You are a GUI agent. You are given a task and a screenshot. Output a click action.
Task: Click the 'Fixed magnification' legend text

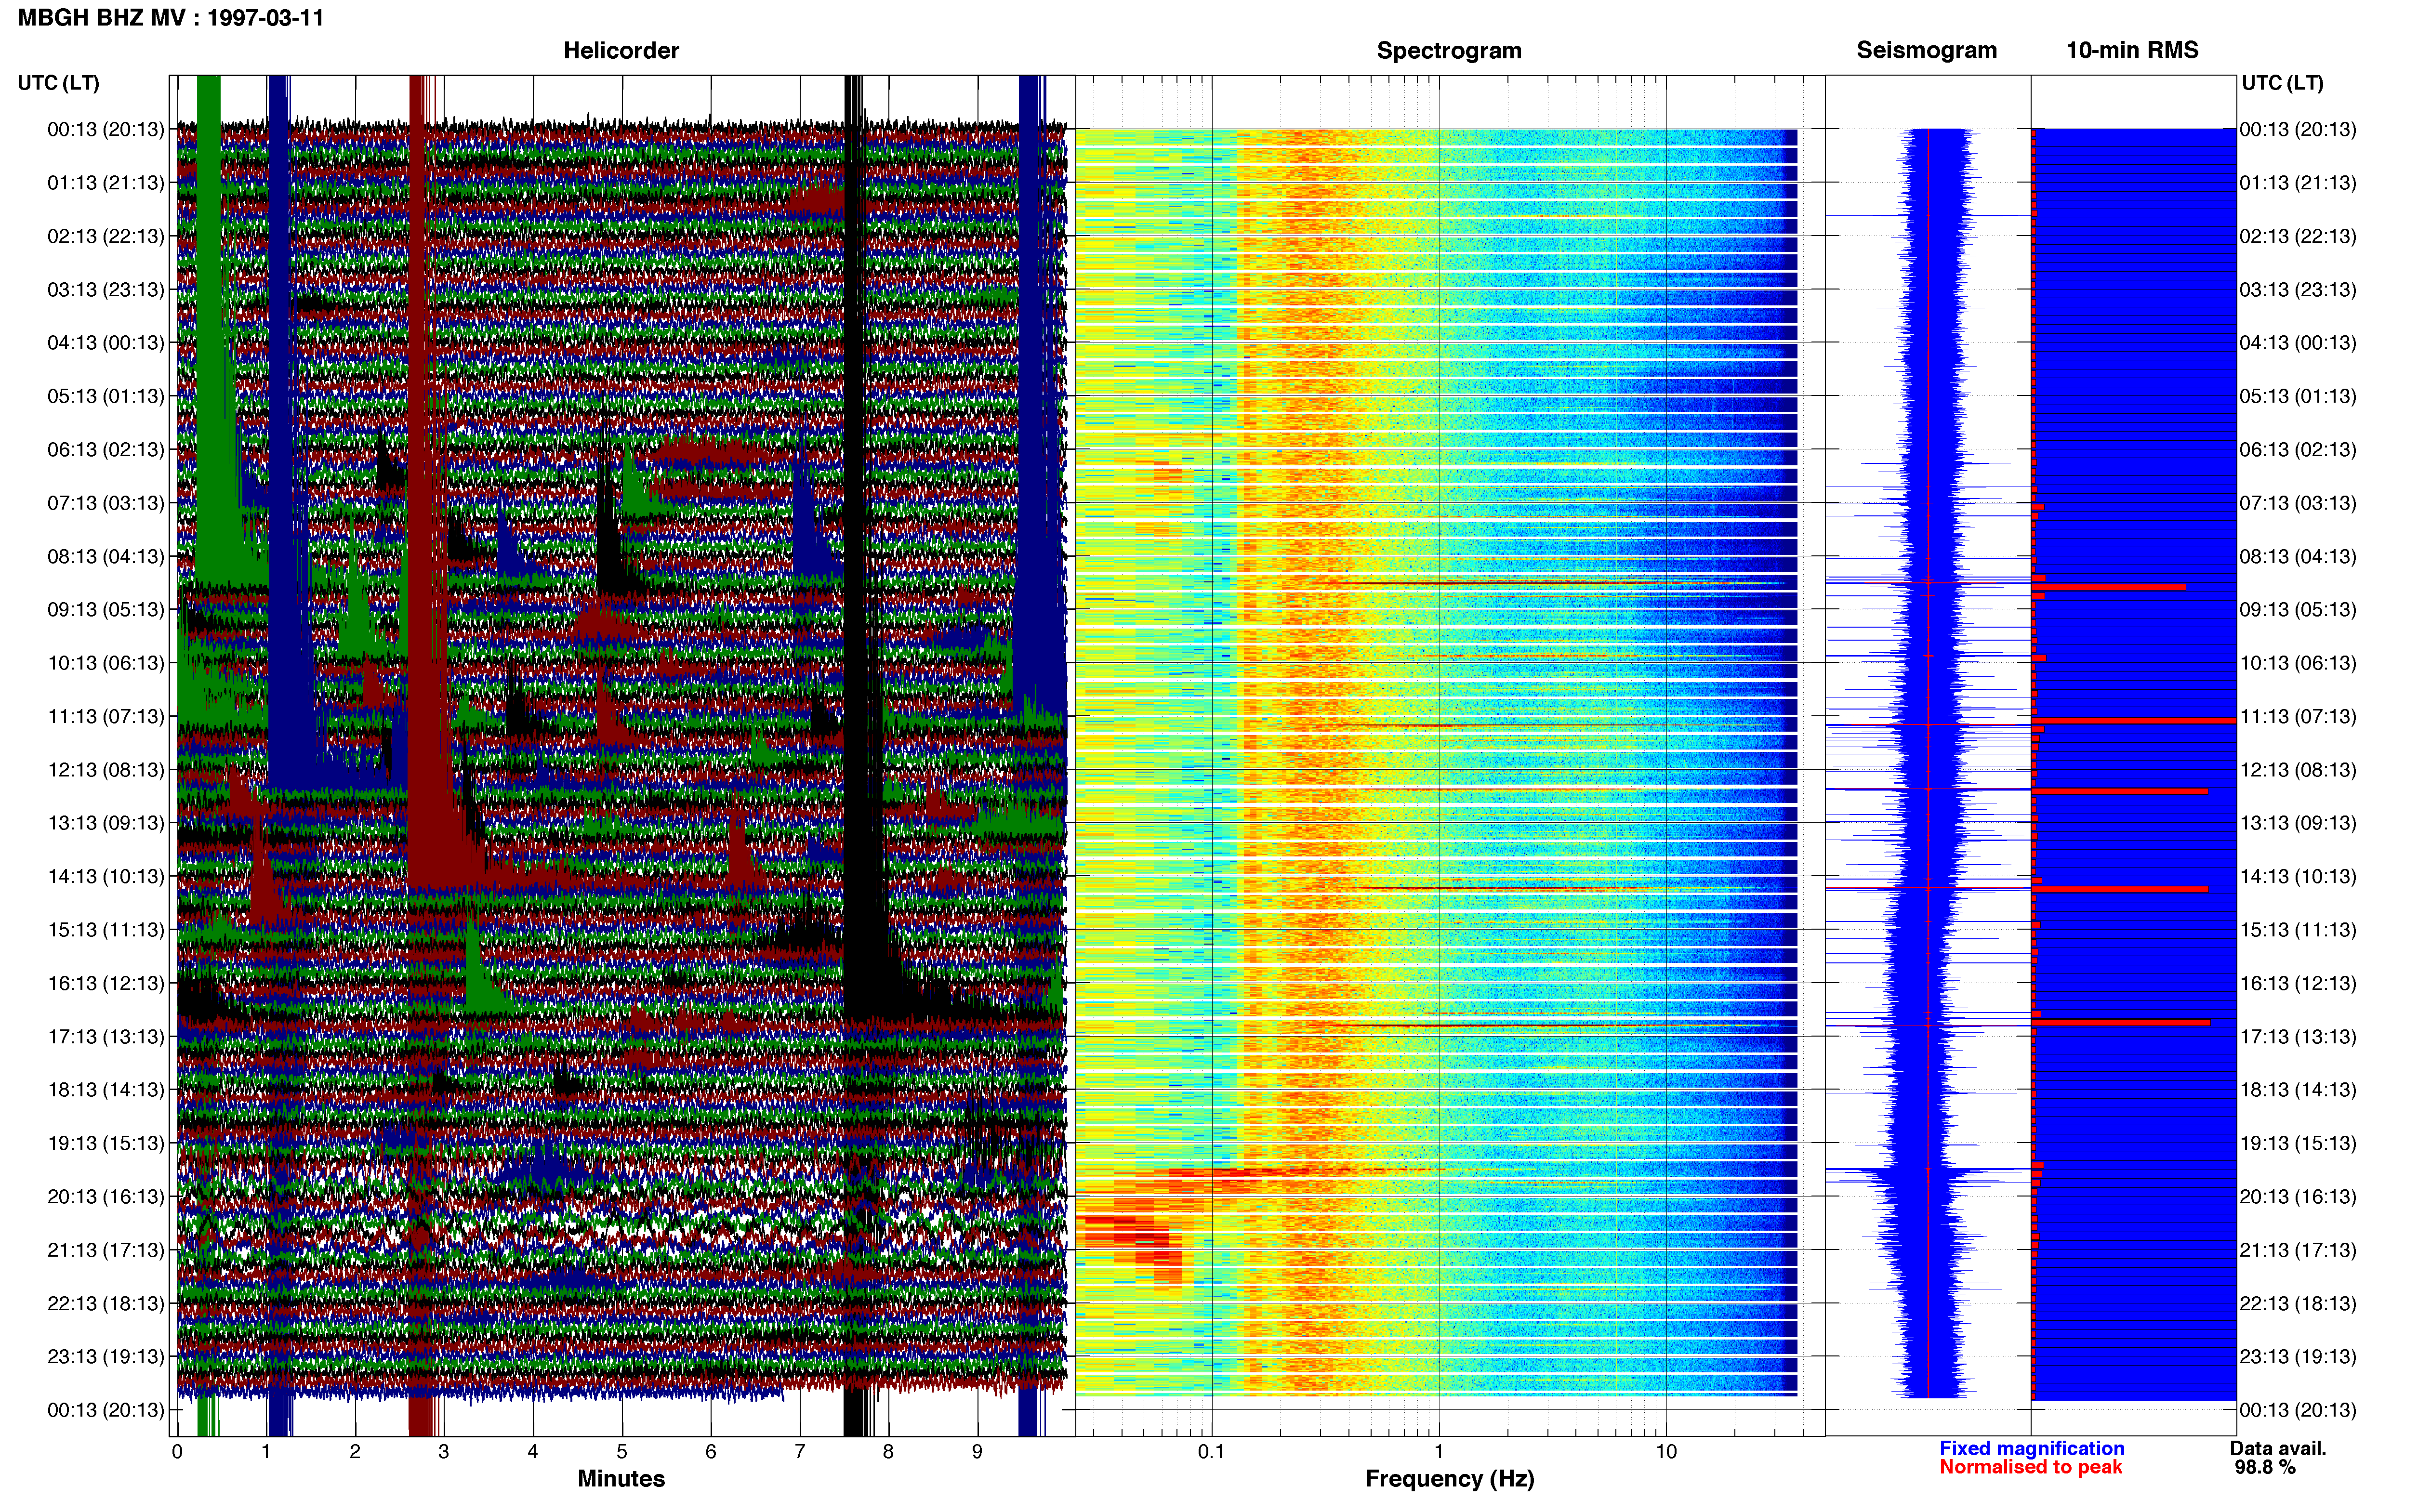[2031, 1448]
